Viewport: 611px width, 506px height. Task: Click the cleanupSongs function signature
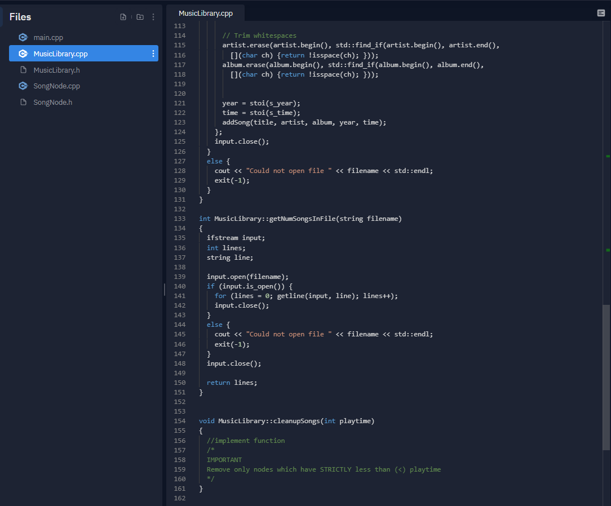coord(286,421)
